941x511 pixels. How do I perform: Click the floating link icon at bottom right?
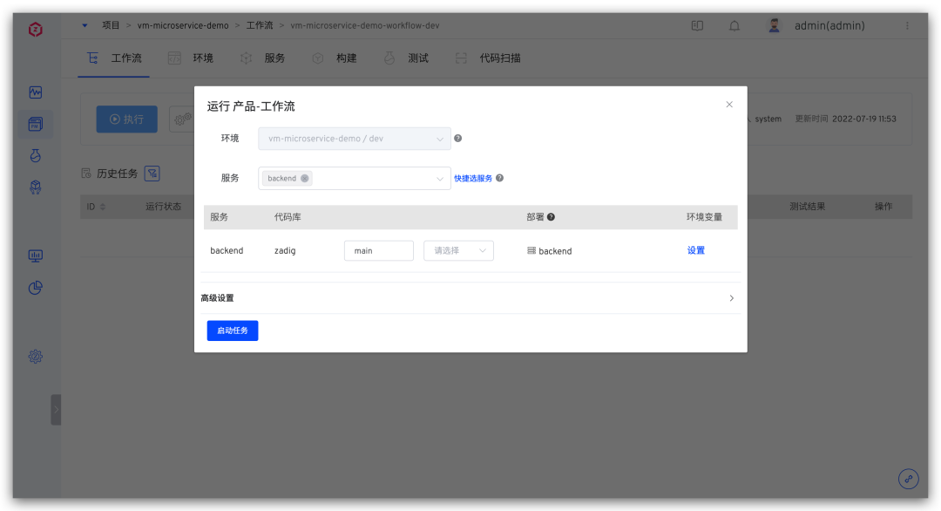click(x=909, y=479)
